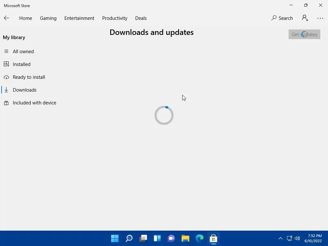Show hidden system tray icons
The width and height of the screenshot is (328, 246).
(x=281, y=238)
